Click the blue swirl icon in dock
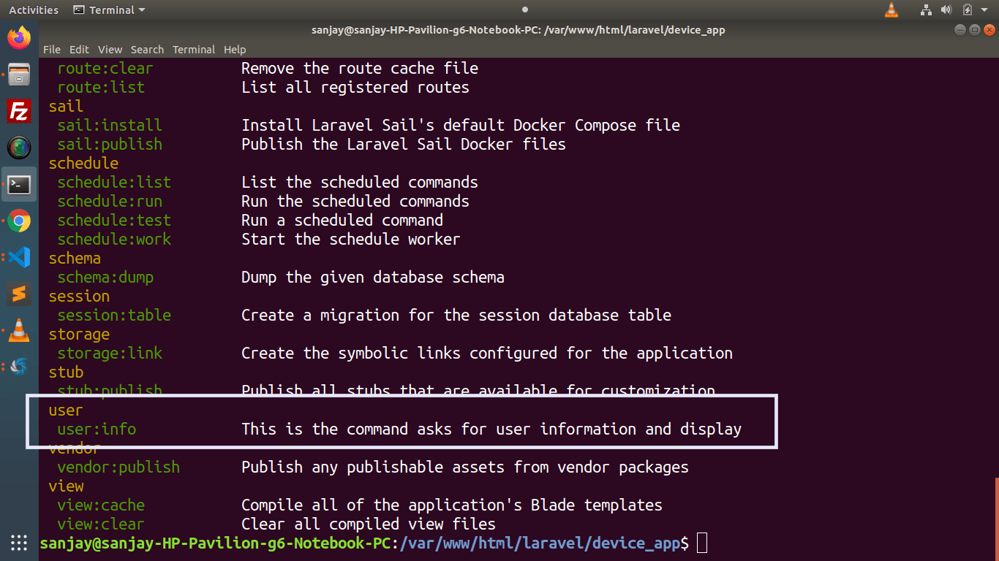The height and width of the screenshot is (561, 999). pos(19,366)
